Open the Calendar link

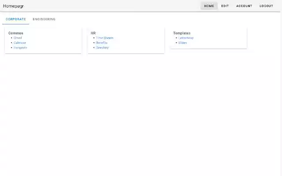click(20, 43)
